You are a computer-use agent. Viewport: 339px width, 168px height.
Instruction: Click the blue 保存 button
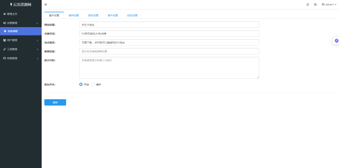(55, 103)
